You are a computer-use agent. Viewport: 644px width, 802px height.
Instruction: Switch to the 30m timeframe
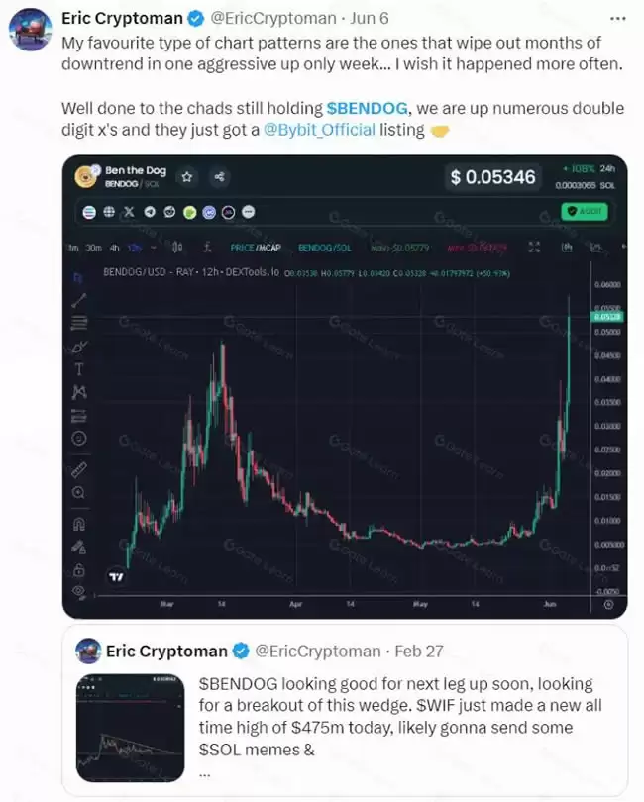92,247
